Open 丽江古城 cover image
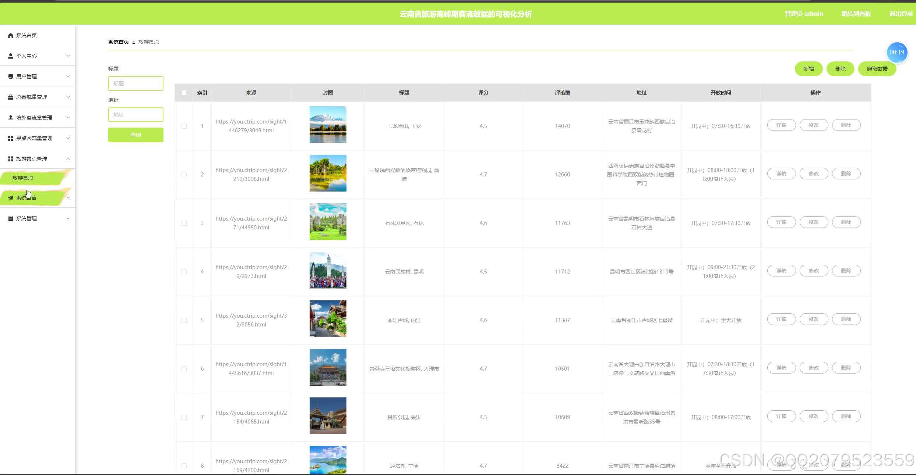Viewport: 916px width, 475px height. (x=328, y=319)
